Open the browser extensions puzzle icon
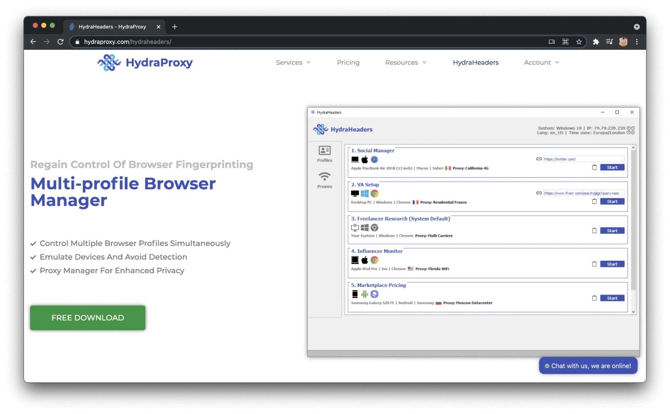This screenshot has width=670, height=414. pyautogui.click(x=596, y=42)
